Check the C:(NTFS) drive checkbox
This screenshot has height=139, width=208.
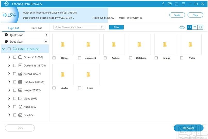click(9, 49)
